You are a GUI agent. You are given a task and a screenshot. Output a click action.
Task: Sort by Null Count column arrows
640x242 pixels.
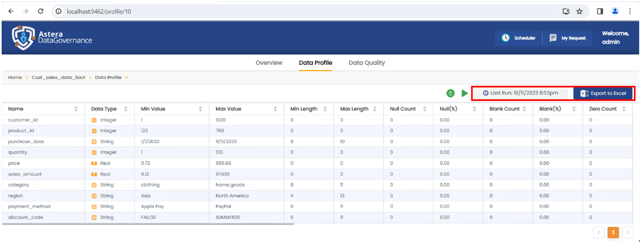click(425, 109)
